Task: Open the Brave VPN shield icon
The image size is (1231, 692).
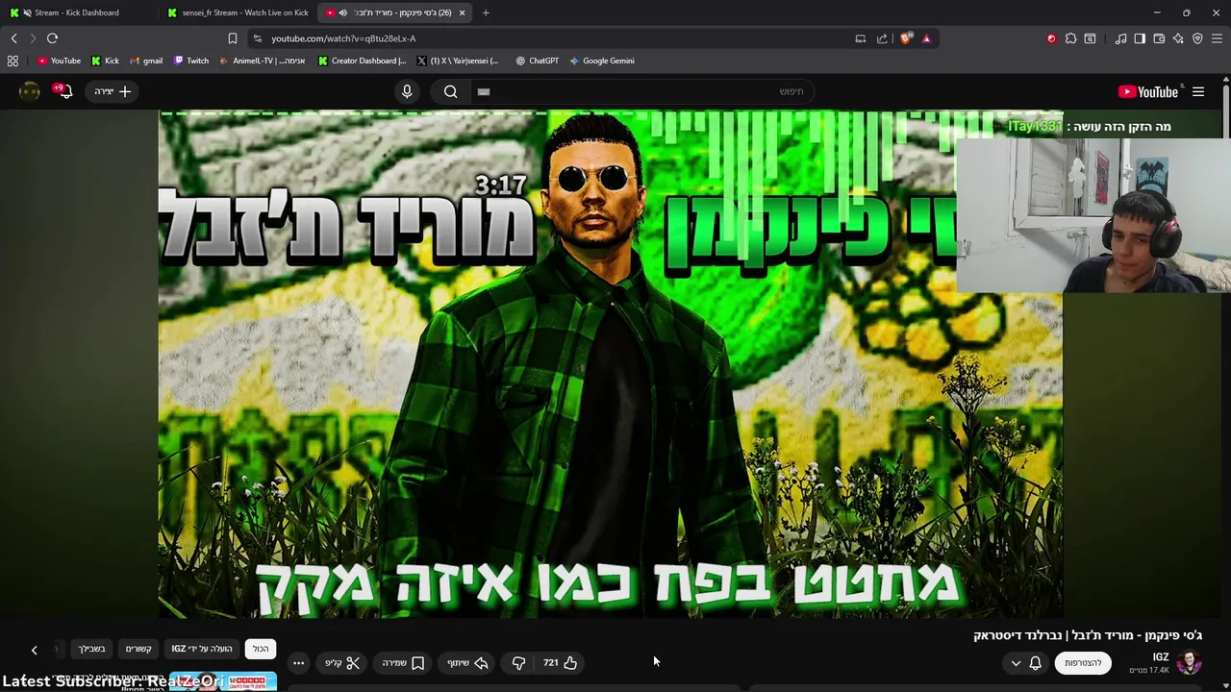Action: [x=1197, y=38]
